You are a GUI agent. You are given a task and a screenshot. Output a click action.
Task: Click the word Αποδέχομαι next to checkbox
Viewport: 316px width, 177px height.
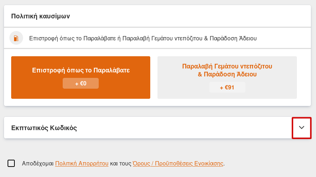coord(38,163)
